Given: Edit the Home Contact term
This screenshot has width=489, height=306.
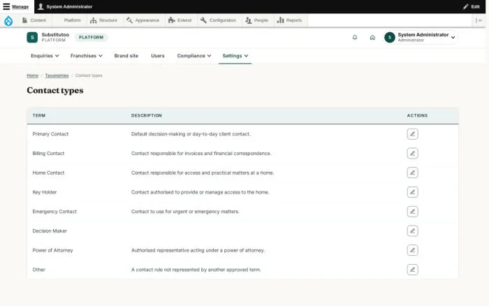Looking at the screenshot, I should pyautogui.click(x=412, y=173).
